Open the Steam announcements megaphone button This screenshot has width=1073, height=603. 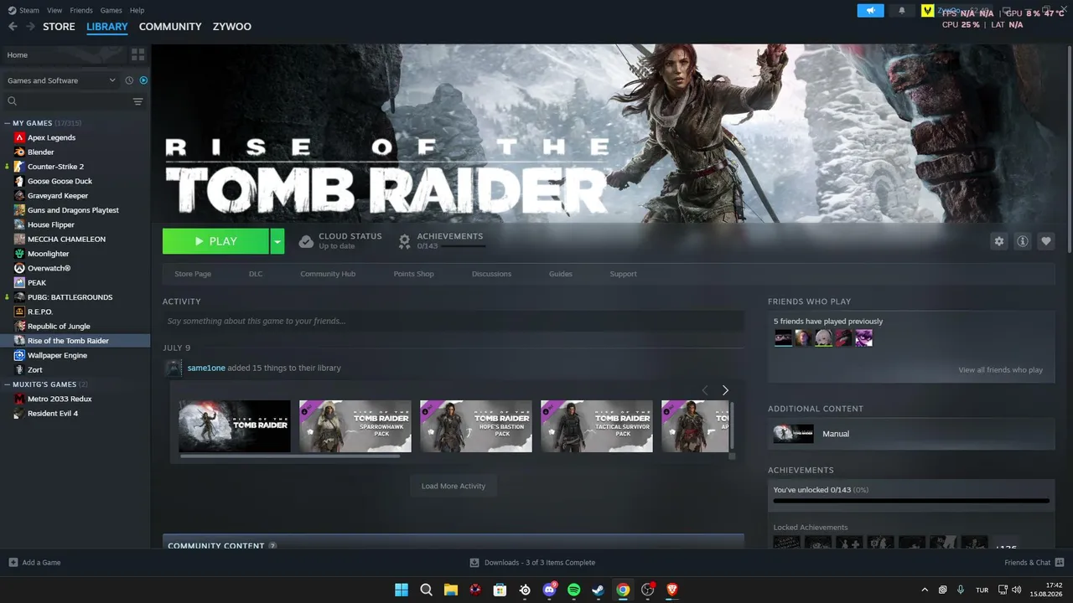(870, 11)
